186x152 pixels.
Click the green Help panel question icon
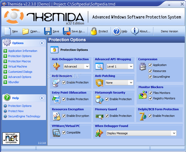[x=7, y=97]
